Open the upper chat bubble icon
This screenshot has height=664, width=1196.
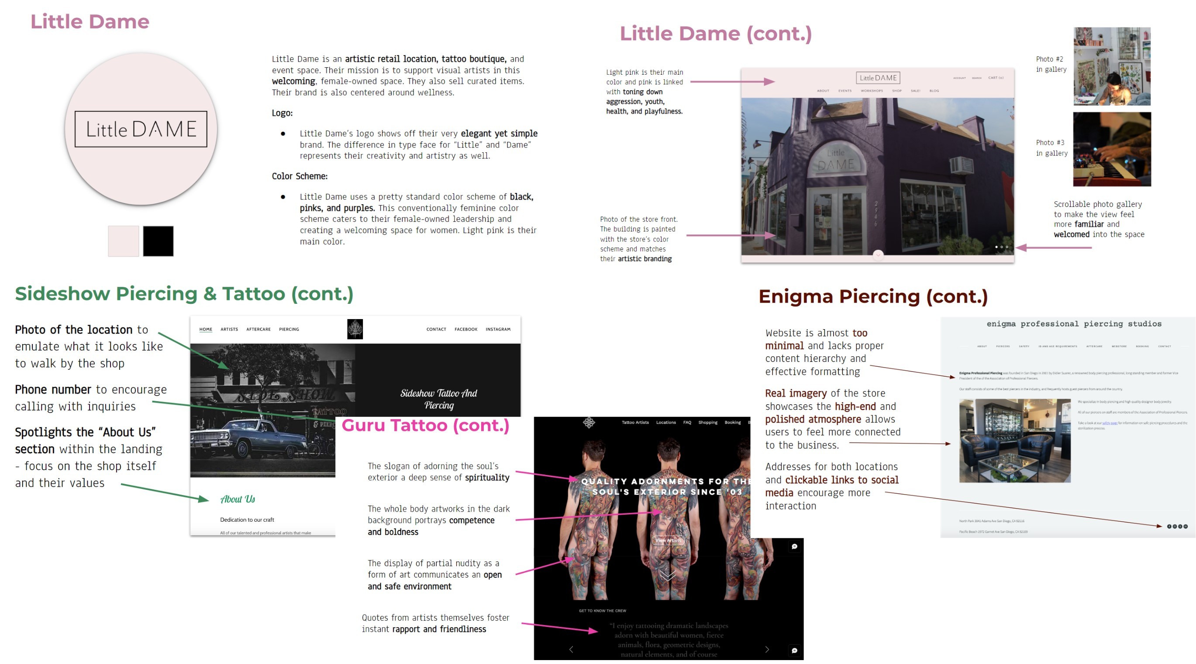794,547
